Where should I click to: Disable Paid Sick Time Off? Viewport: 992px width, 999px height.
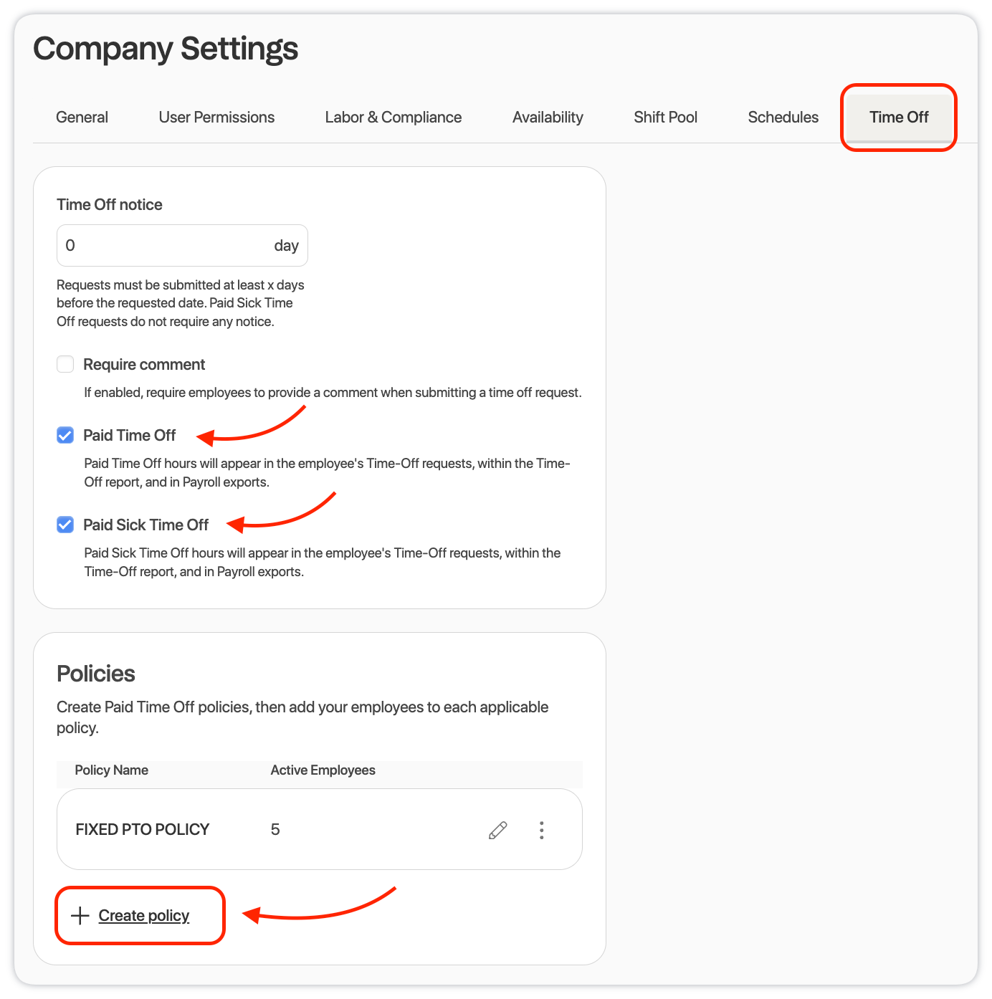65,525
